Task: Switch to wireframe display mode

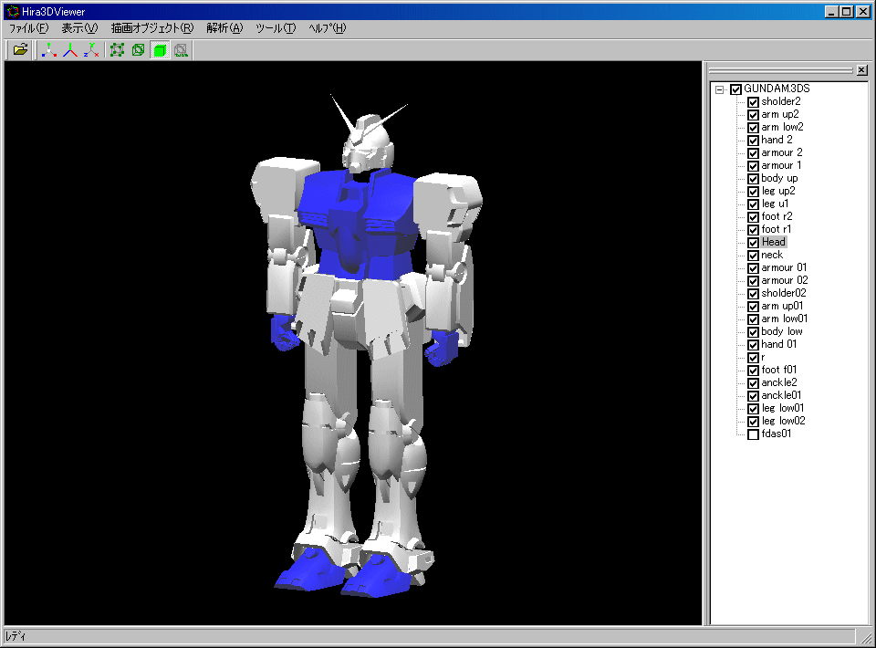Action: coord(139,50)
